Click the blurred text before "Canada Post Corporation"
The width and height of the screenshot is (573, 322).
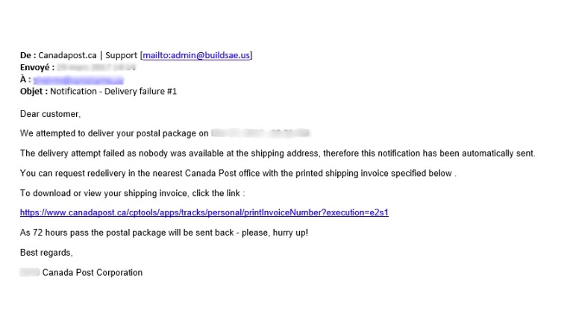pos(30,273)
